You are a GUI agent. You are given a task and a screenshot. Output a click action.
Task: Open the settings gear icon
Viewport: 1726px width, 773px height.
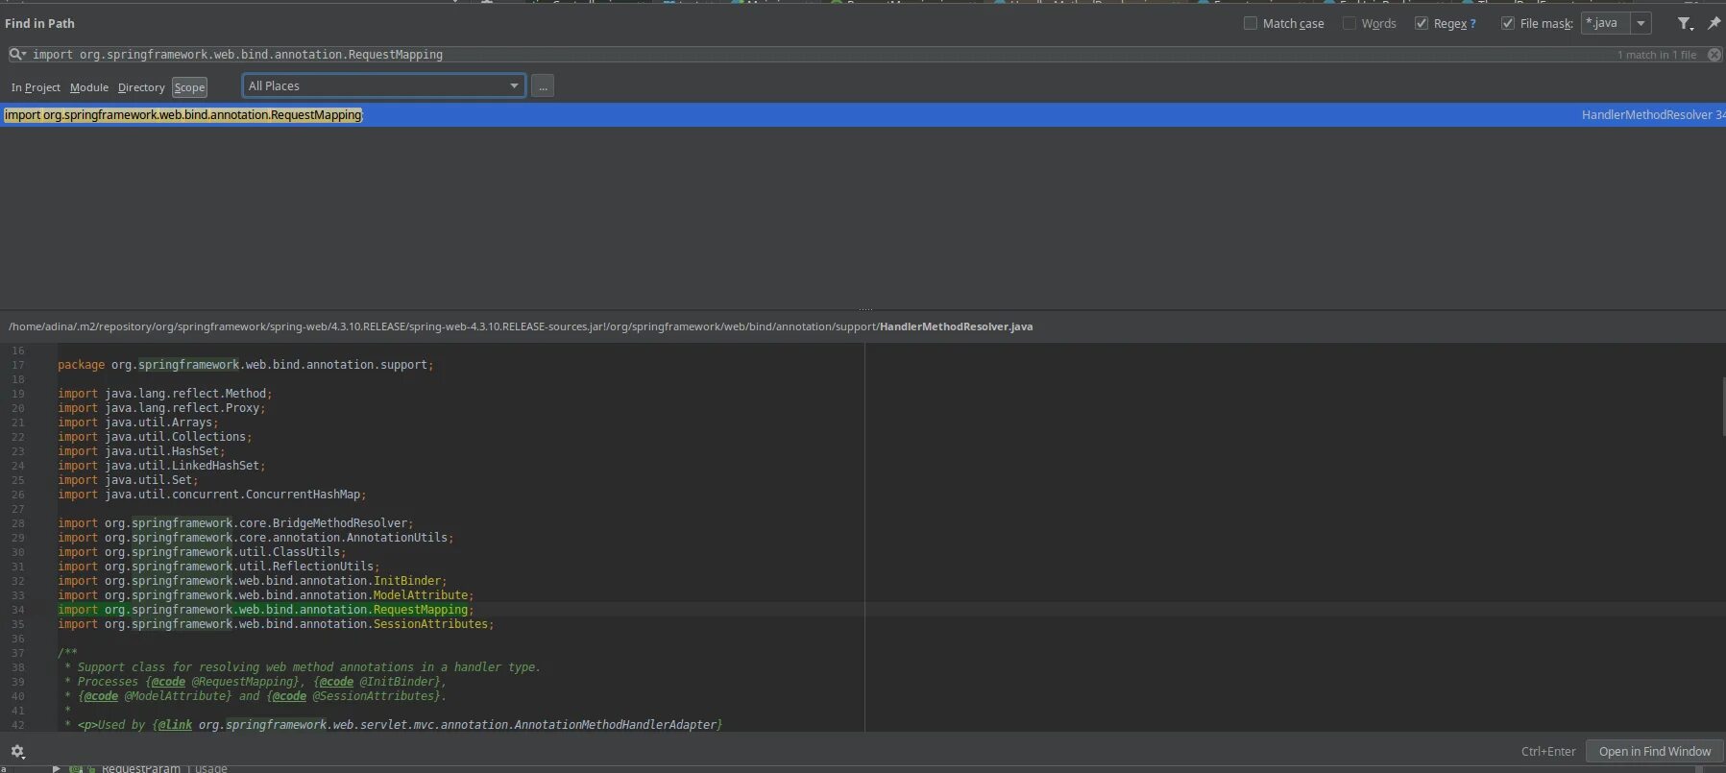tap(17, 752)
